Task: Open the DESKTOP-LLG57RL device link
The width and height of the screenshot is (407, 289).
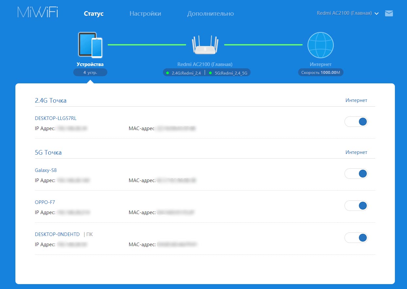Action: tap(56, 118)
